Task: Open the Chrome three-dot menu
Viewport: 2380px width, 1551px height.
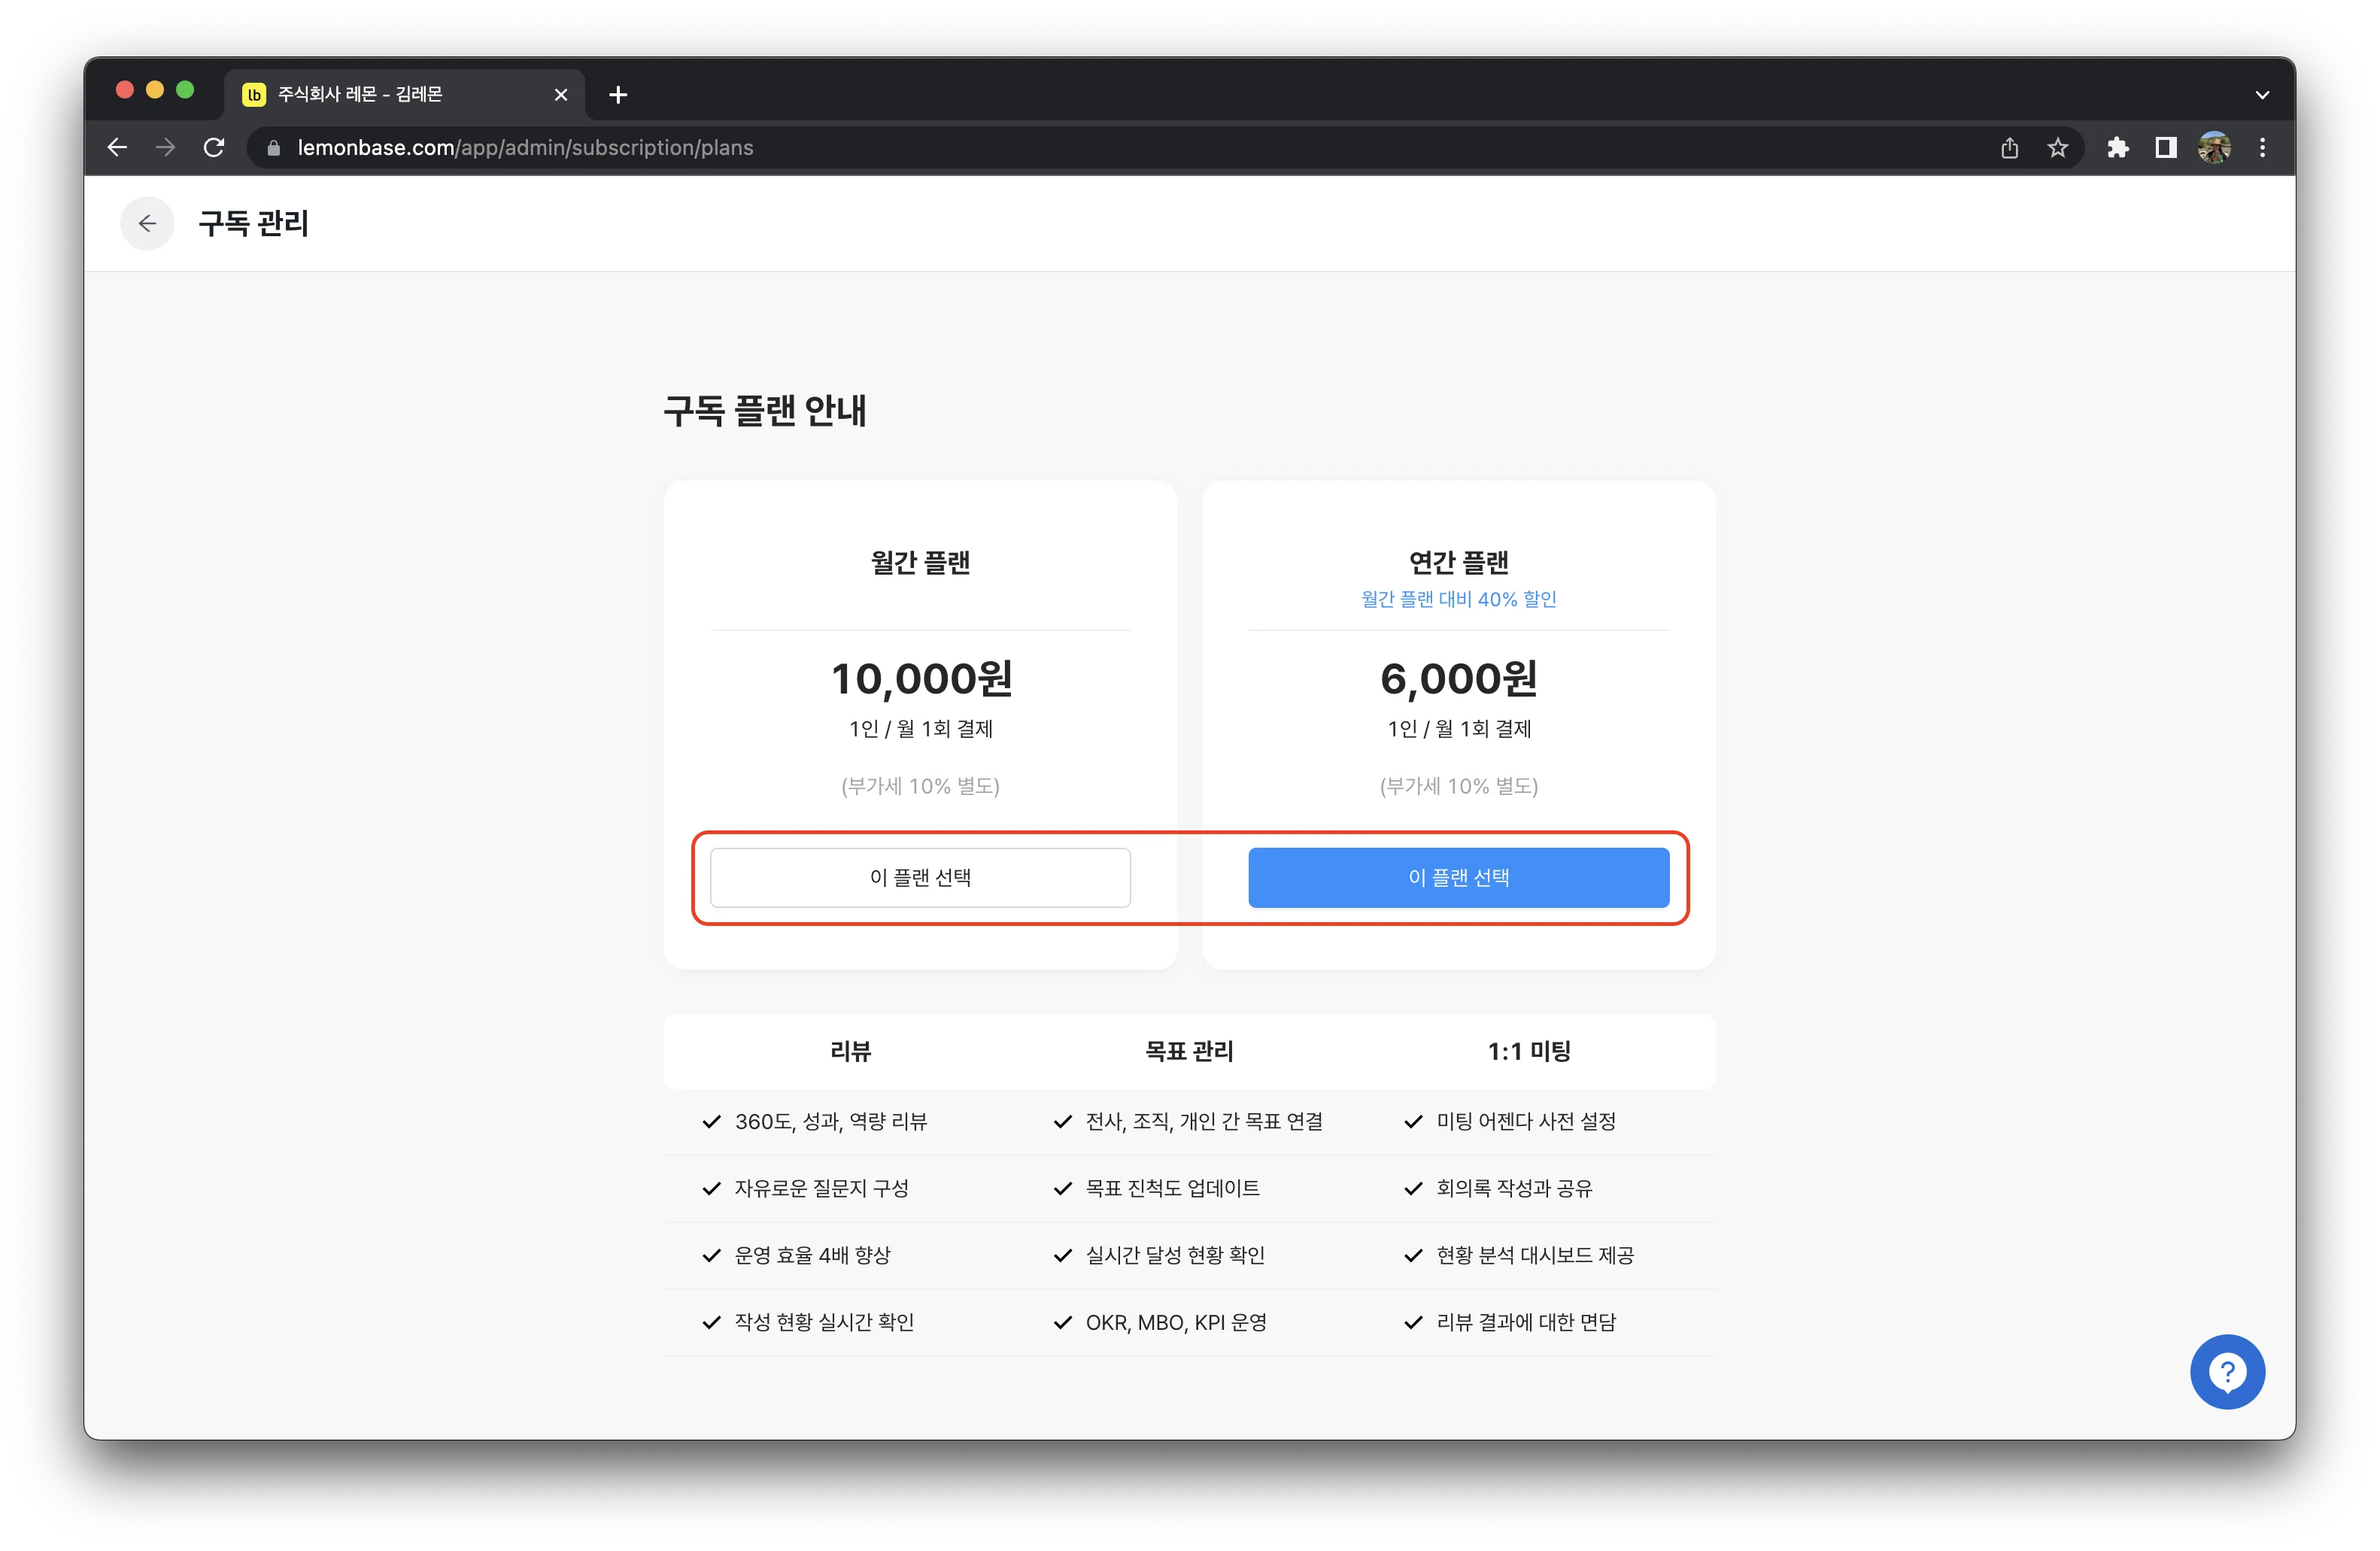Action: click(x=2262, y=148)
